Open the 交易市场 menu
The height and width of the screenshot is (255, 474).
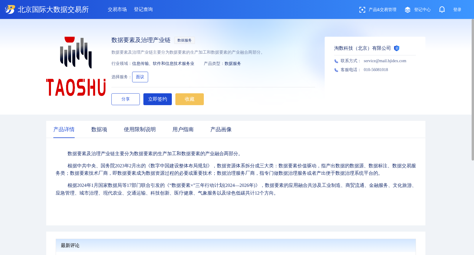[117, 9]
